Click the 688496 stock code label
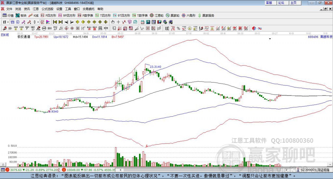This screenshot has height=179, width=333. tap(313, 37)
